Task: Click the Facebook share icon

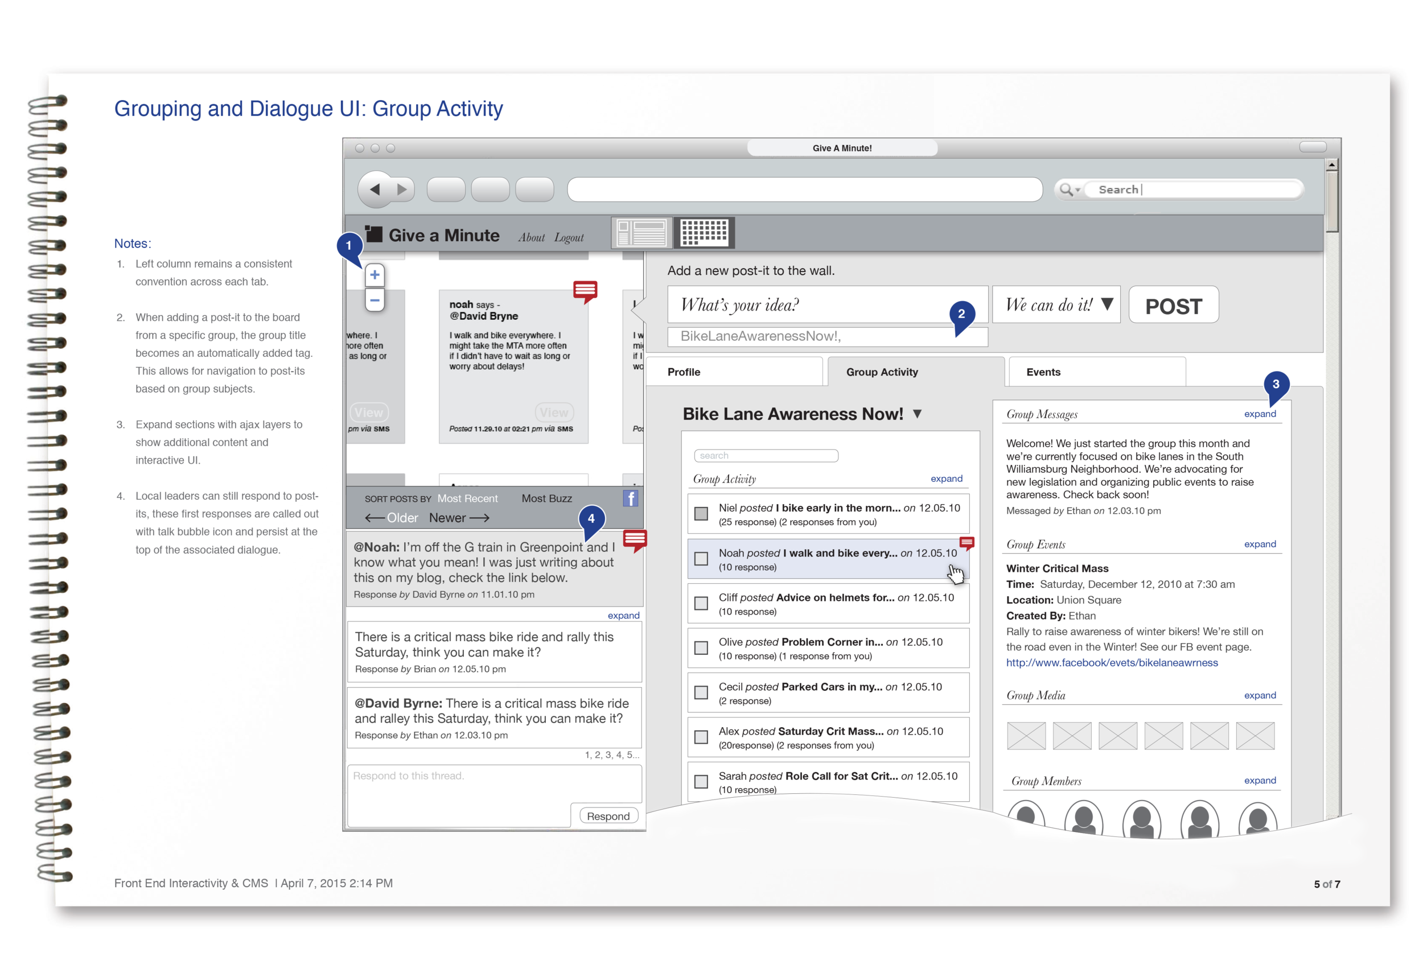Action: coord(631,499)
